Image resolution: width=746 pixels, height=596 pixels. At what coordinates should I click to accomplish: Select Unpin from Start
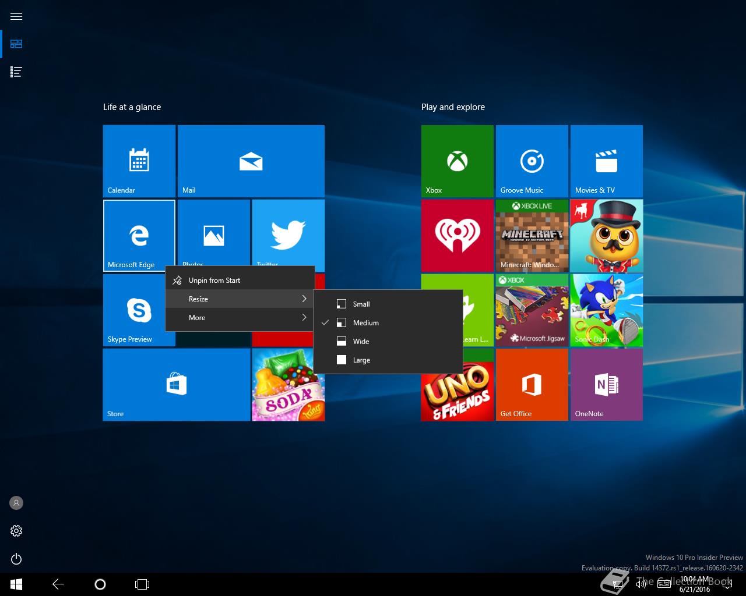240,281
